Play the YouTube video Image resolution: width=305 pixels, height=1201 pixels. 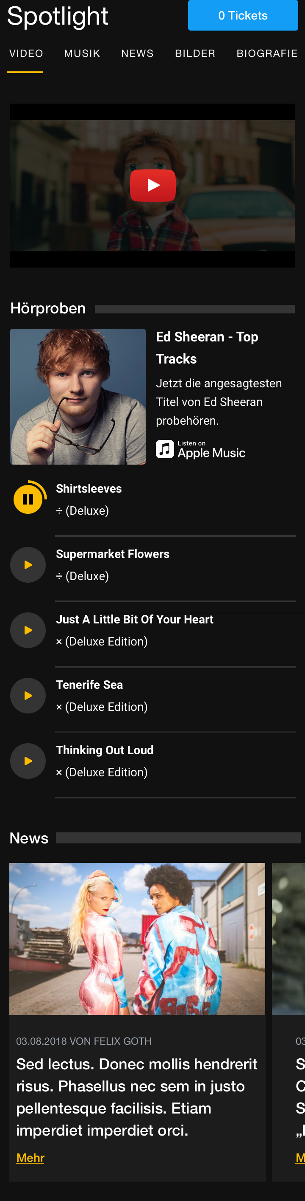click(152, 186)
